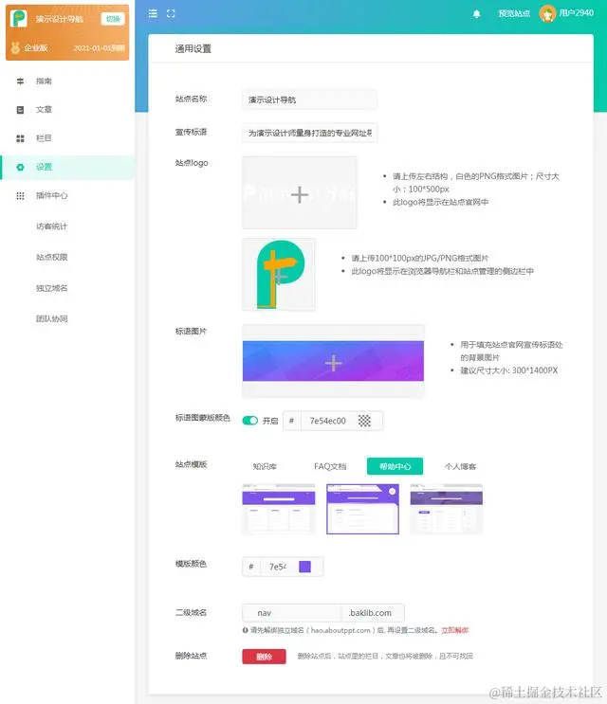Image resolution: width=607 pixels, height=704 pixels.
Task: Click the 设置 gear icon
Action: 20,167
